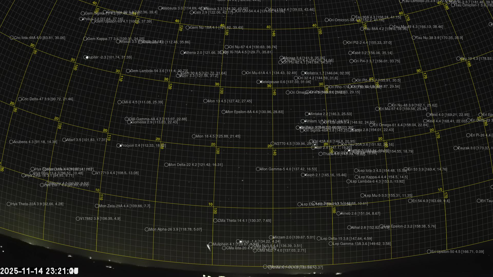Click the Mirzam star marker circle

coord(271,238)
